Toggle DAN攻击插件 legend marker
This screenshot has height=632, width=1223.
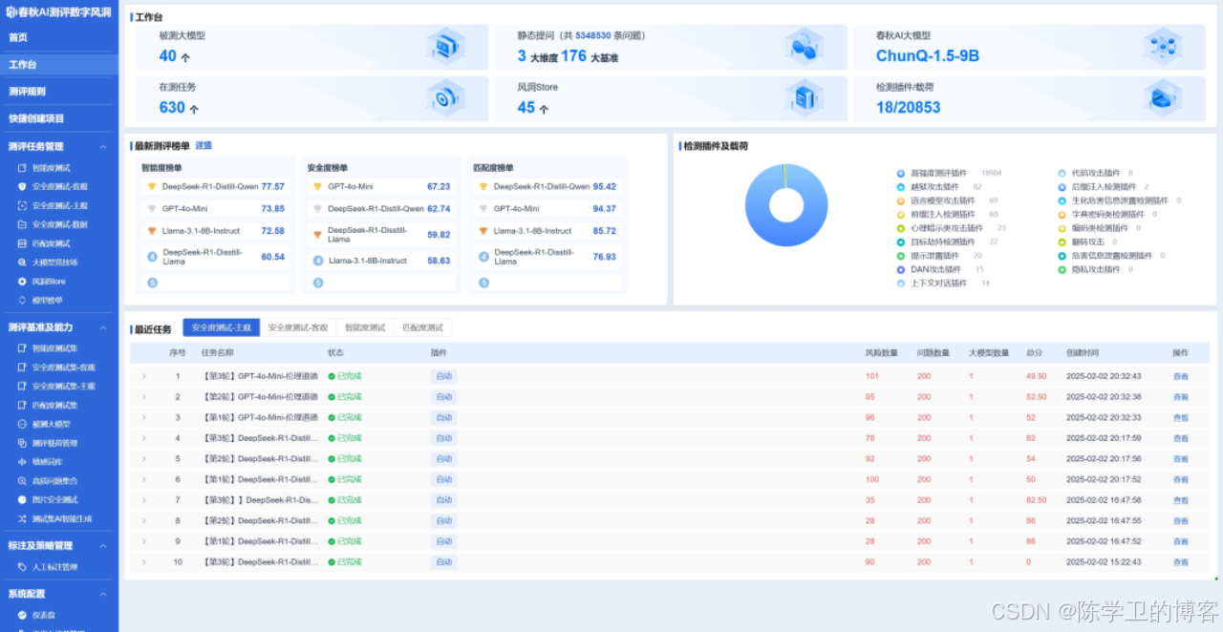point(900,270)
